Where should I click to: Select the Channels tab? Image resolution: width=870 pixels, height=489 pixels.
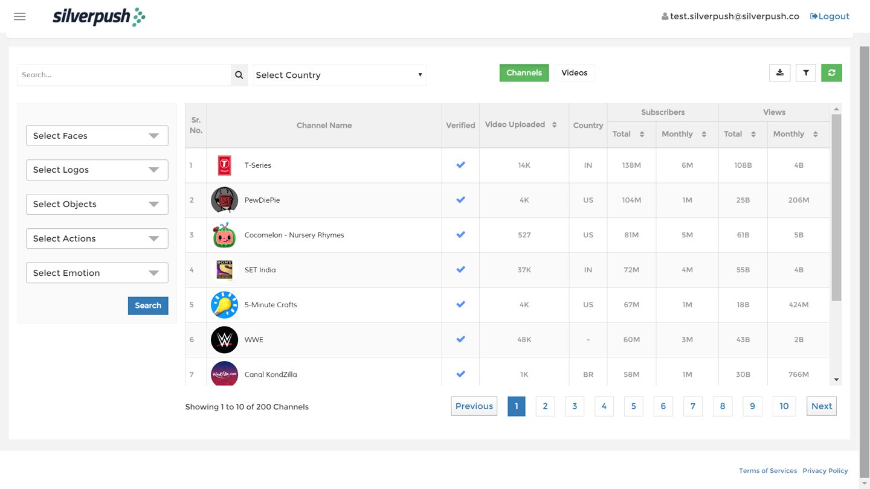pos(524,73)
